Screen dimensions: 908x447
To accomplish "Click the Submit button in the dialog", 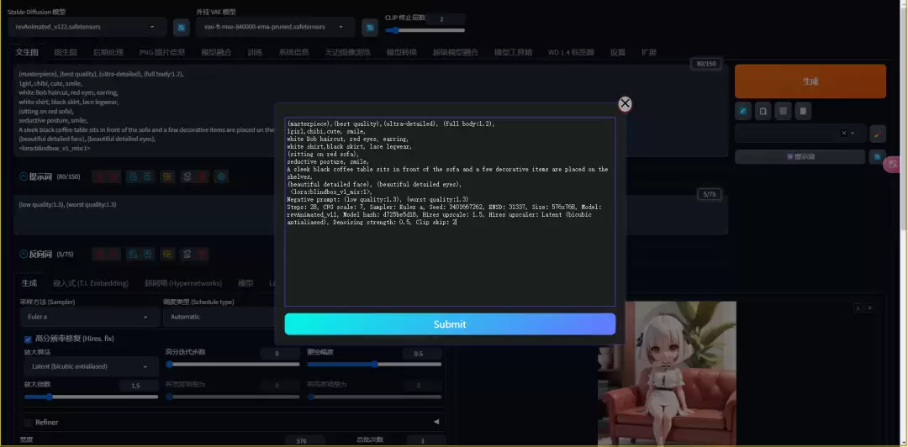I will tap(450, 324).
